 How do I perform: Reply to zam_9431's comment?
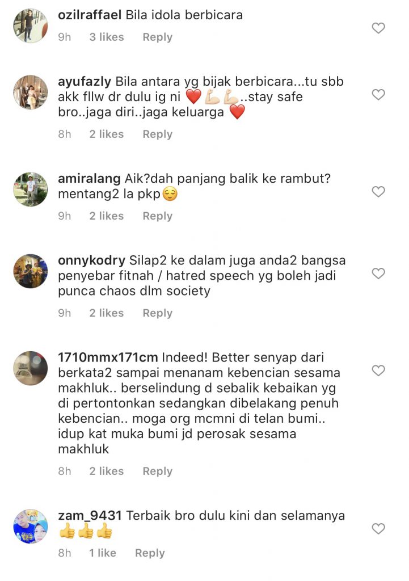coord(150,553)
